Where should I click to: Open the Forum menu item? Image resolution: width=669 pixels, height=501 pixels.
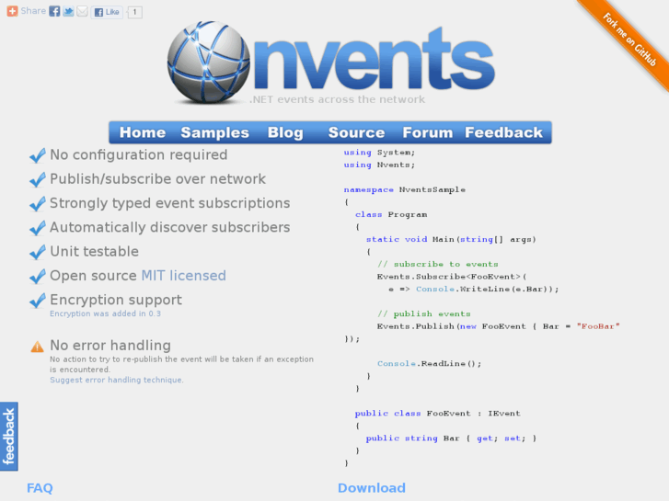pyautogui.click(x=428, y=132)
